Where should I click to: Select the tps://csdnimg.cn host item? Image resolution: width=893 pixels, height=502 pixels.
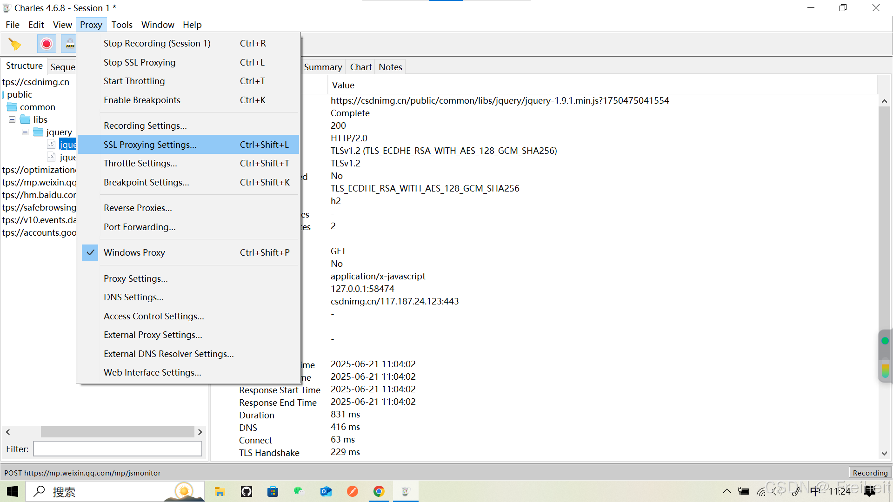click(36, 82)
